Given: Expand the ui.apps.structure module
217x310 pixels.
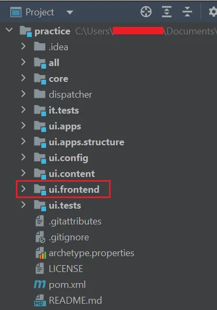Looking at the screenshot, I should (x=23, y=142).
